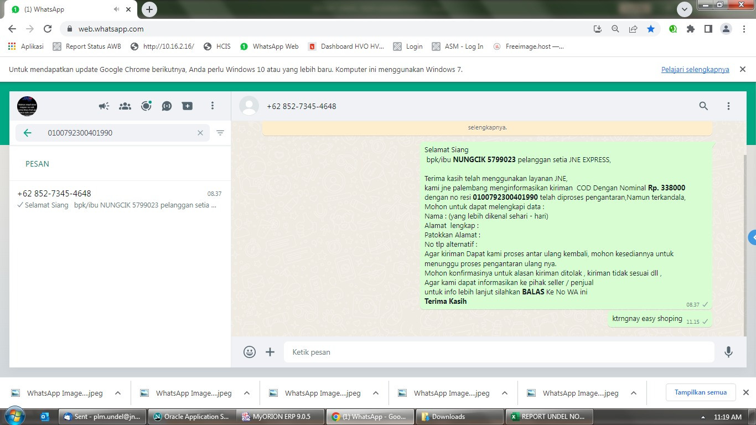Open the Channels icon
756x425 pixels.
pos(167,106)
